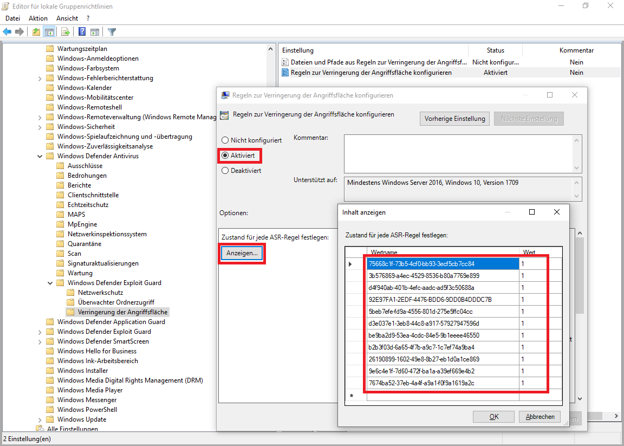
Task: Select the 'Nicht konfiguriert' radio button
Action: (225, 140)
